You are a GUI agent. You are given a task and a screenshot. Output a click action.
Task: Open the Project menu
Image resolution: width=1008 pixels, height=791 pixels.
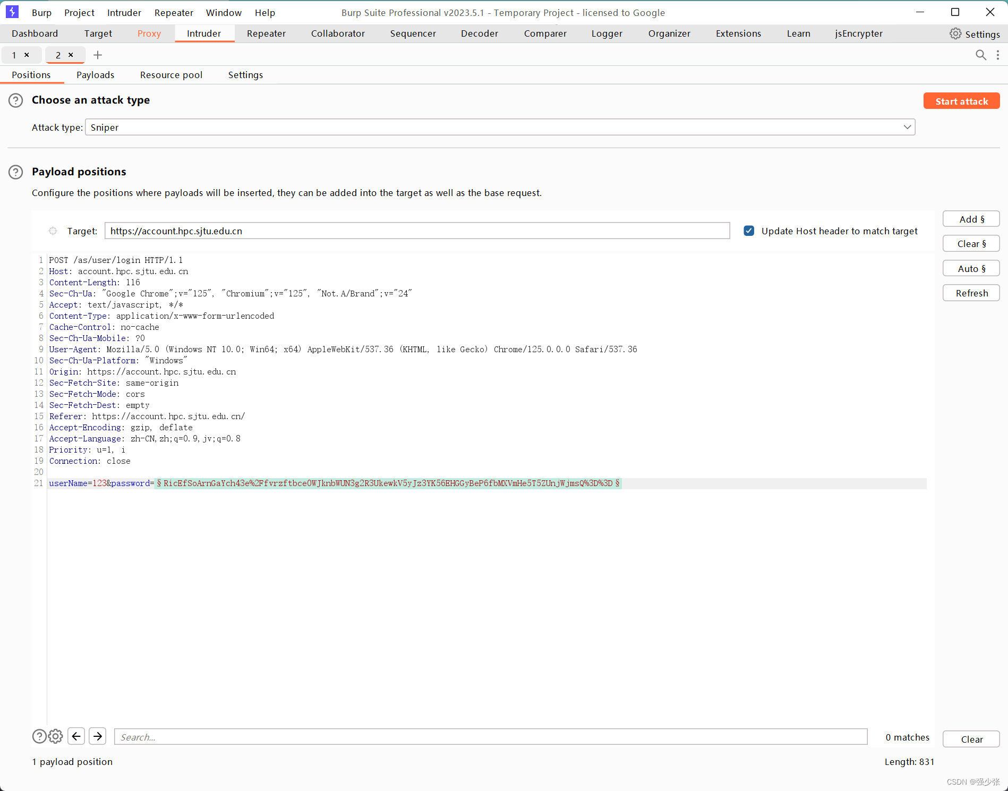(79, 13)
